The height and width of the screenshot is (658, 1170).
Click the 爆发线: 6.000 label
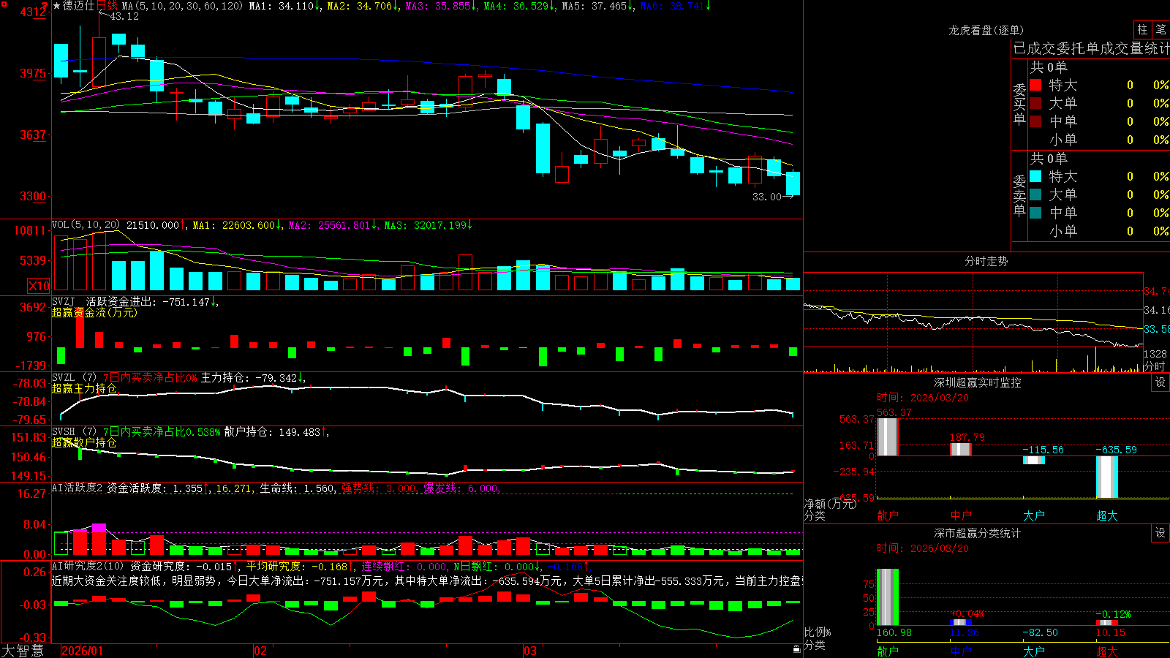point(462,488)
